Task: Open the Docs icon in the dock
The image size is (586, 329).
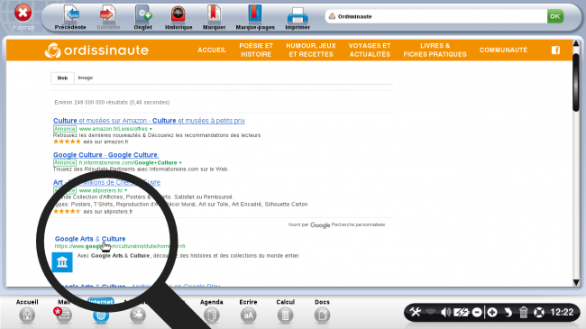Action: coord(322,315)
